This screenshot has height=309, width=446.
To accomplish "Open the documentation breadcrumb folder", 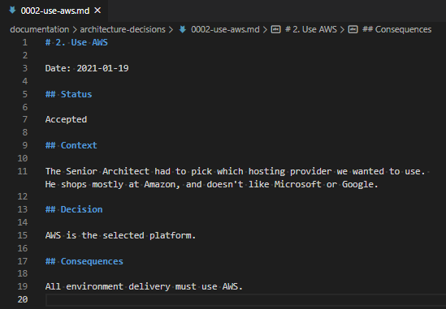I will [x=40, y=29].
